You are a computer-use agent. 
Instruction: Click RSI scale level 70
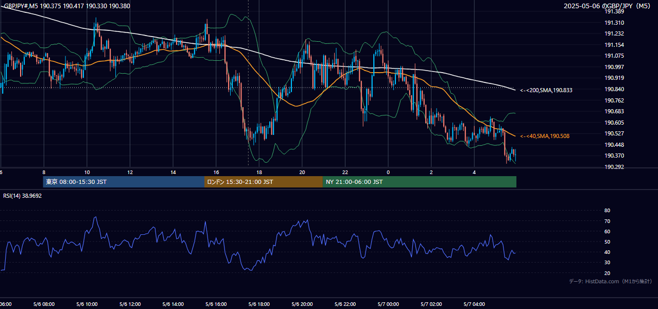click(607, 221)
